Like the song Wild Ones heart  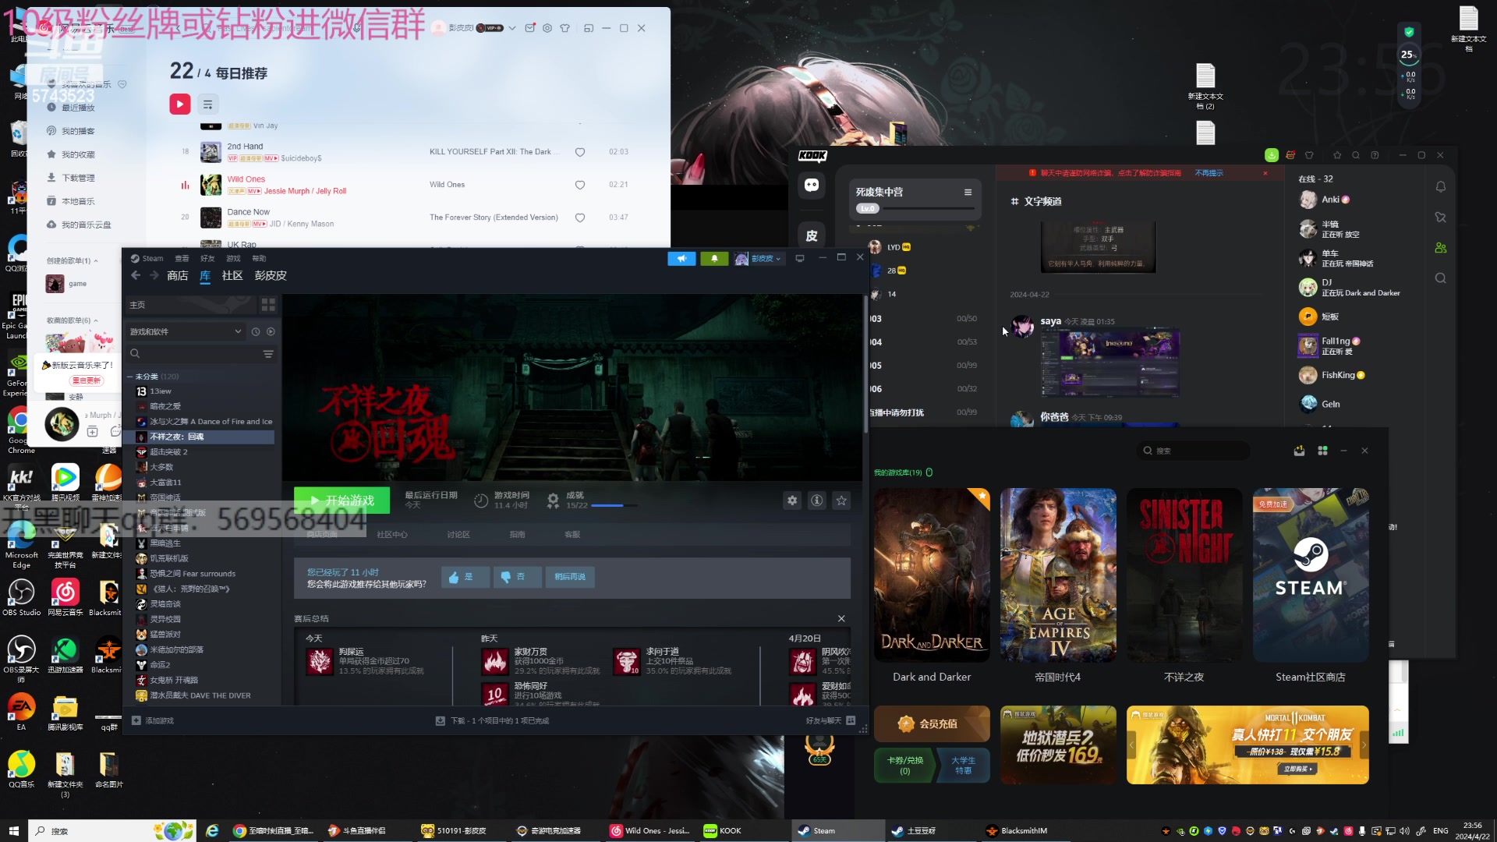(580, 185)
